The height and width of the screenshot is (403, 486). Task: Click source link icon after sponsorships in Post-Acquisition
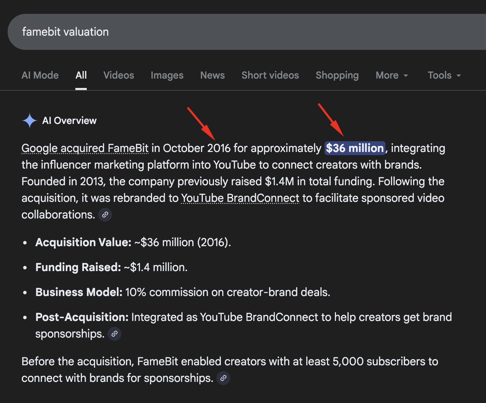click(x=114, y=334)
